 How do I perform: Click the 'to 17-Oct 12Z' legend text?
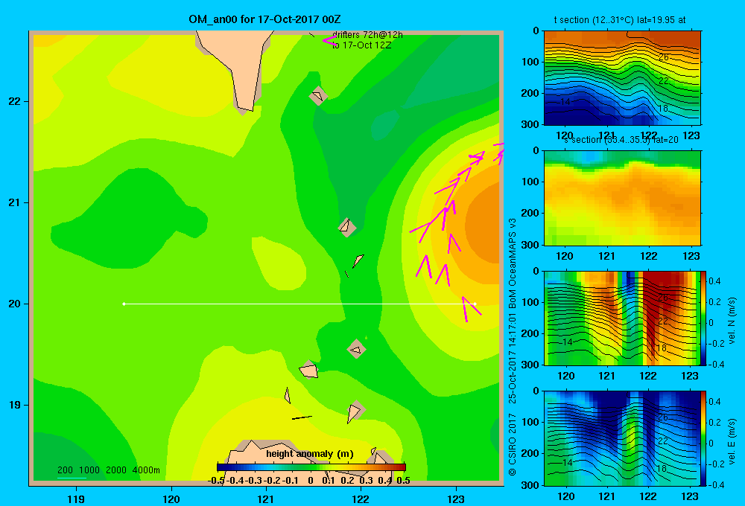tap(361, 45)
